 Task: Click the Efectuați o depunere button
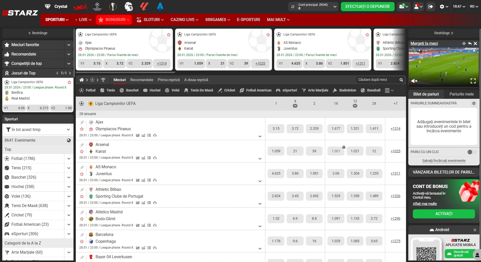pyautogui.click(x=367, y=7)
